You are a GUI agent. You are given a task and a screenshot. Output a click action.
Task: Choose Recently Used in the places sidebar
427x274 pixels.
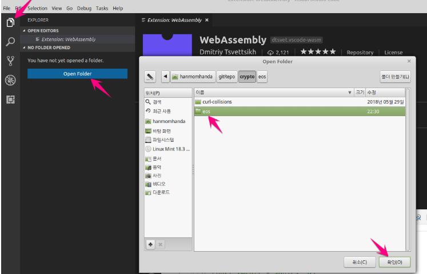(x=168, y=111)
